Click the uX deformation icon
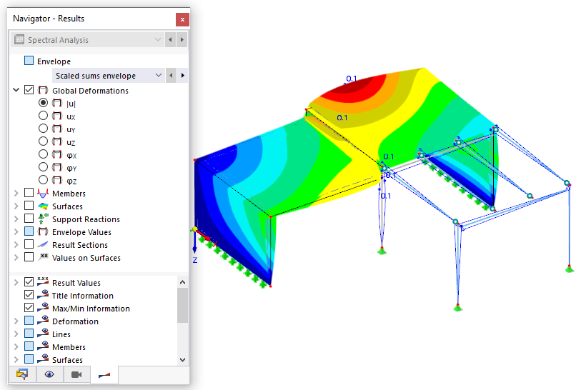576x390 pixels. pyautogui.click(x=57, y=116)
